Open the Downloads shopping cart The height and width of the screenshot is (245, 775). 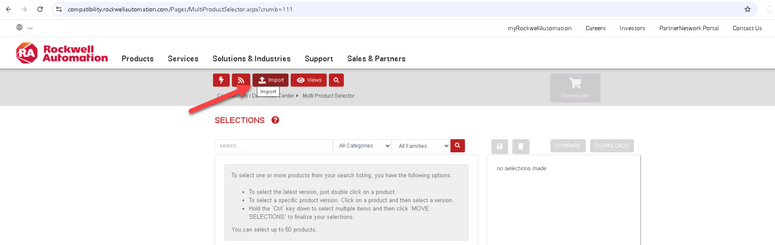coord(575,88)
